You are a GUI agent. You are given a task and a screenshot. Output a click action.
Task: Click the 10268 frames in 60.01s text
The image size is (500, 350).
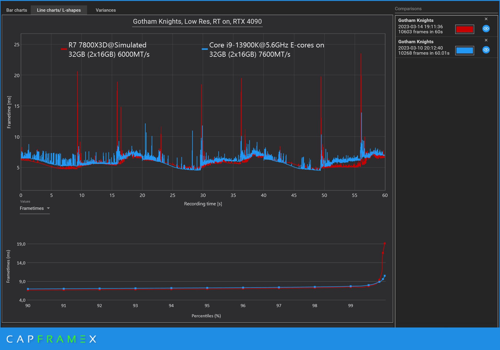pos(424,53)
